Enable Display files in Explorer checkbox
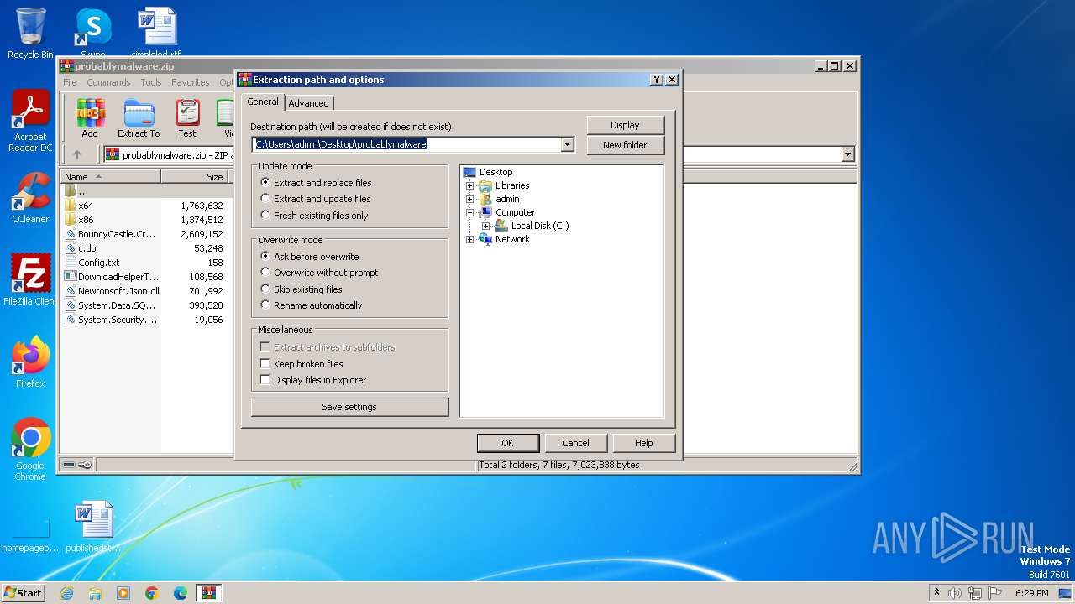 point(265,380)
